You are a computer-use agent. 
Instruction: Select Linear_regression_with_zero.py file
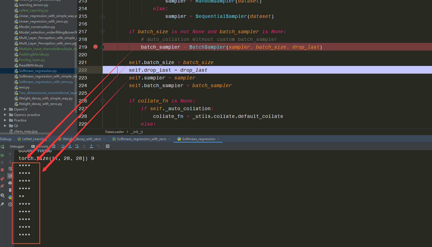tap(44, 21)
